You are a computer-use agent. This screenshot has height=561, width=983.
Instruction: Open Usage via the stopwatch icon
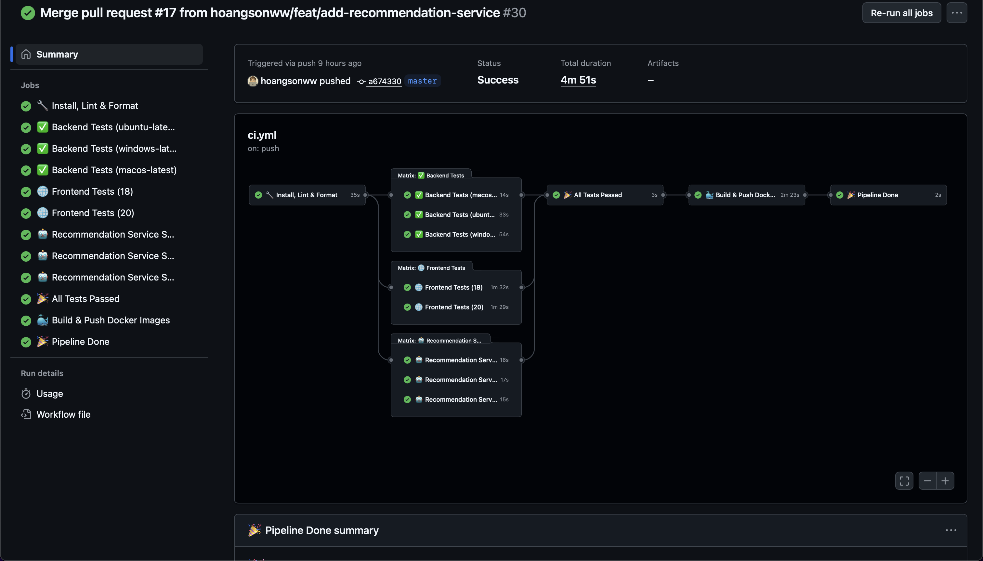pos(26,393)
